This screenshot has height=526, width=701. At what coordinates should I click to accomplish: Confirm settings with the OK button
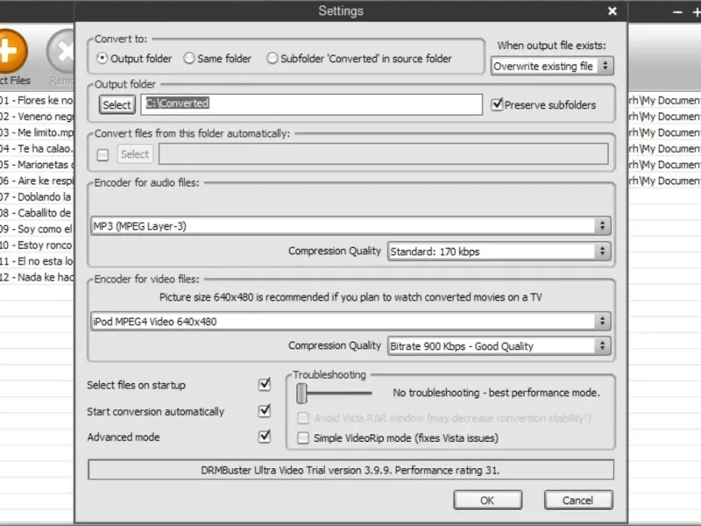[487, 501]
